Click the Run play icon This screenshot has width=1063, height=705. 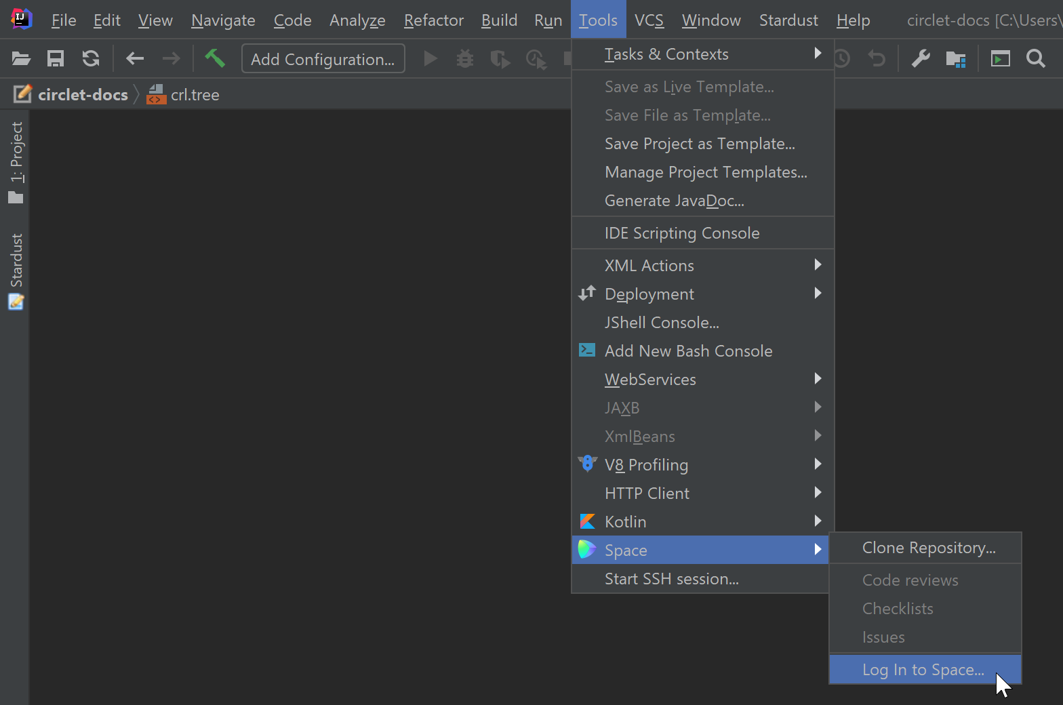[x=430, y=59]
